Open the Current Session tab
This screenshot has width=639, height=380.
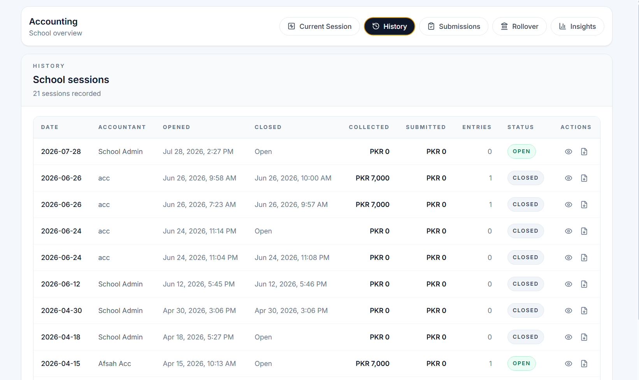319,27
